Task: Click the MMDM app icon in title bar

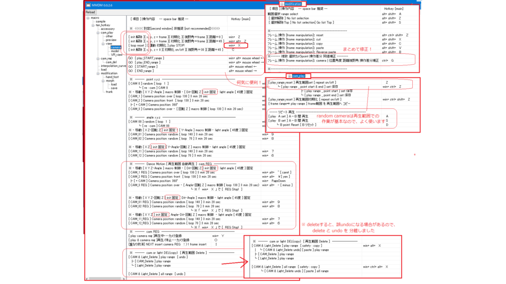Action: coord(88,5)
